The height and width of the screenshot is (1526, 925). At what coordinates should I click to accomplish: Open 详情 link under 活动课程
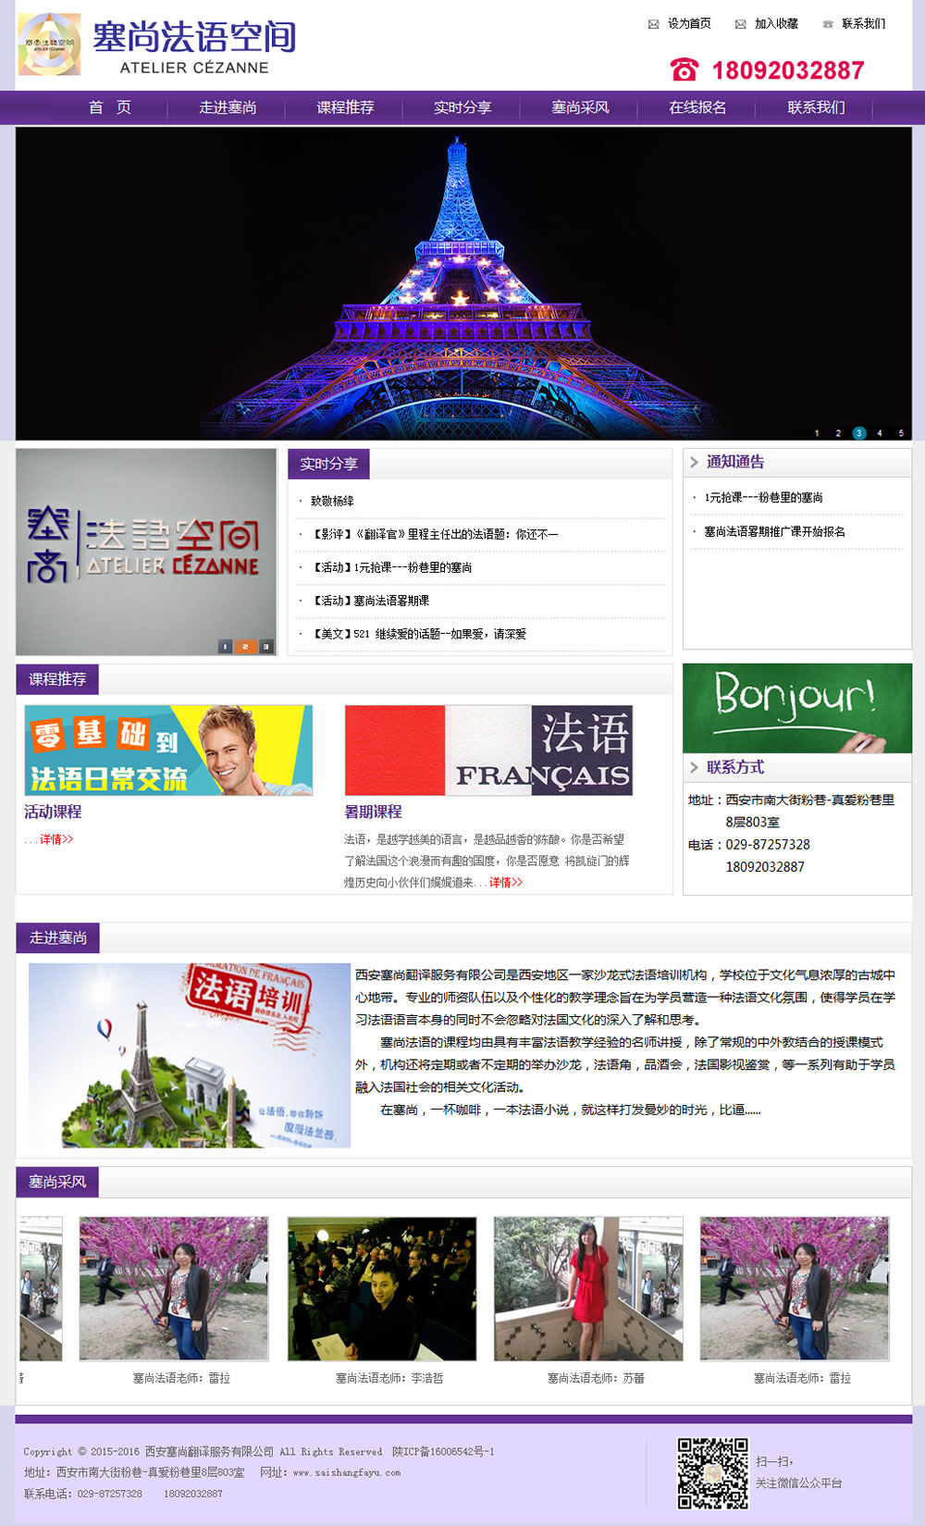click(x=56, y=839)
